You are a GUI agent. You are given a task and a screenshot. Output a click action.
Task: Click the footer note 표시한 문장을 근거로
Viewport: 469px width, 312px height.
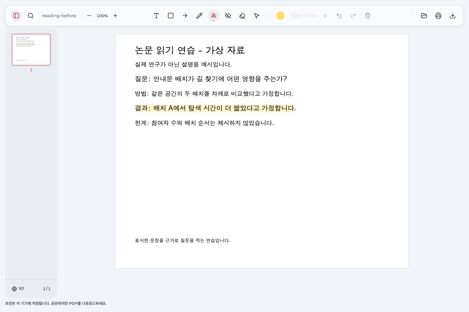pyautogui.click(x=182, y=240)
